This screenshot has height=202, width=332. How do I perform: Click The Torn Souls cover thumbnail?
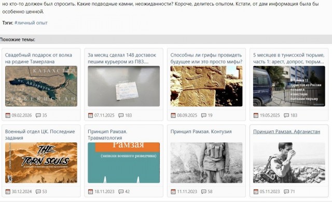click(x=41, y=163)
